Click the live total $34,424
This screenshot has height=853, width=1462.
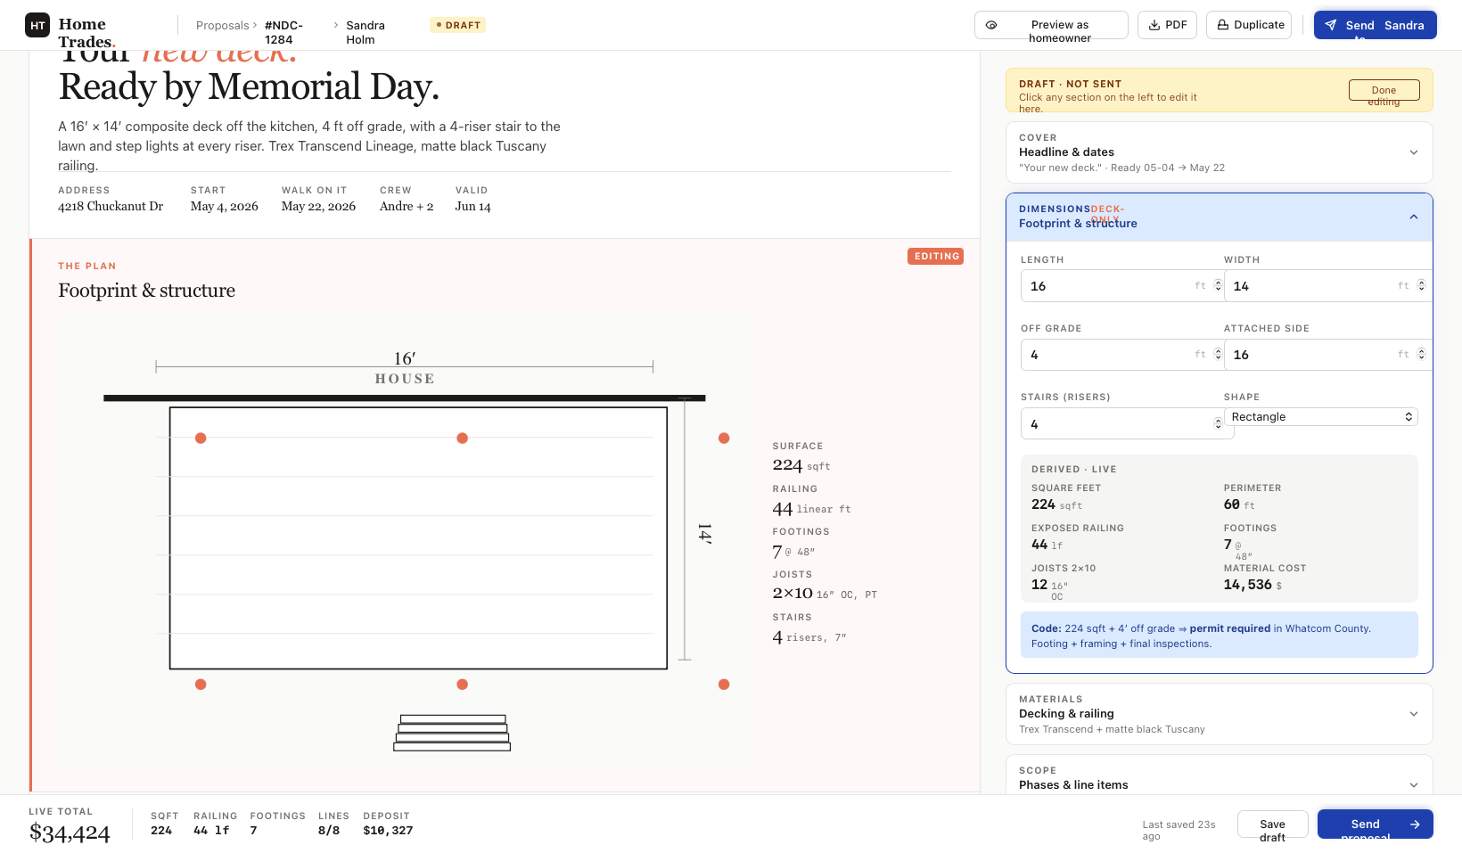(70, 833)
